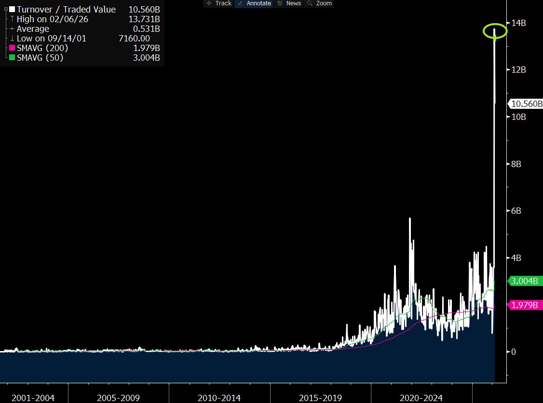Click the green 3.004B axis tag
This screenshot has height=403, width=543.
tap(524, 281)
